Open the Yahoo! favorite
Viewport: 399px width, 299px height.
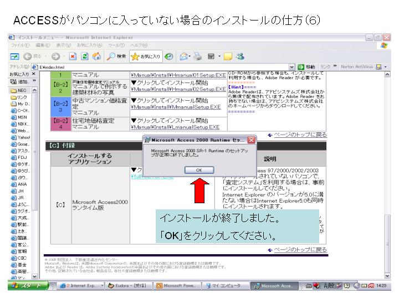click(x=21, y=137)
